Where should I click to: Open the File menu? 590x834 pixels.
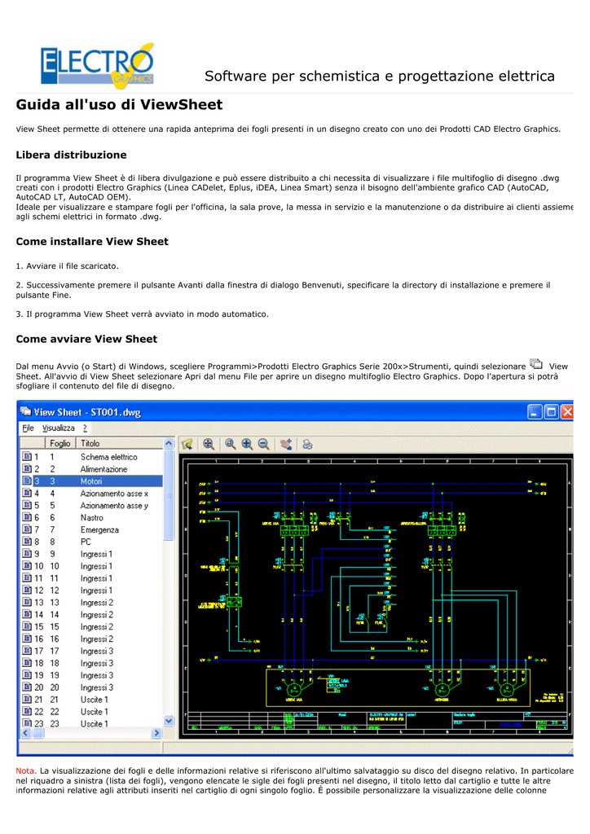tap(29, 428)
